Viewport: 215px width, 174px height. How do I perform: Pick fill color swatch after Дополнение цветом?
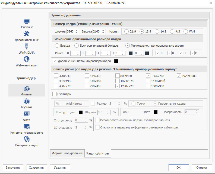point(116,61)
